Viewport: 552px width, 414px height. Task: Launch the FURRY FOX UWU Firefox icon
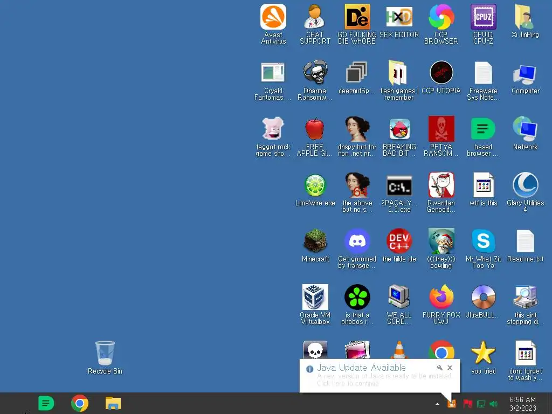(441, 305)
